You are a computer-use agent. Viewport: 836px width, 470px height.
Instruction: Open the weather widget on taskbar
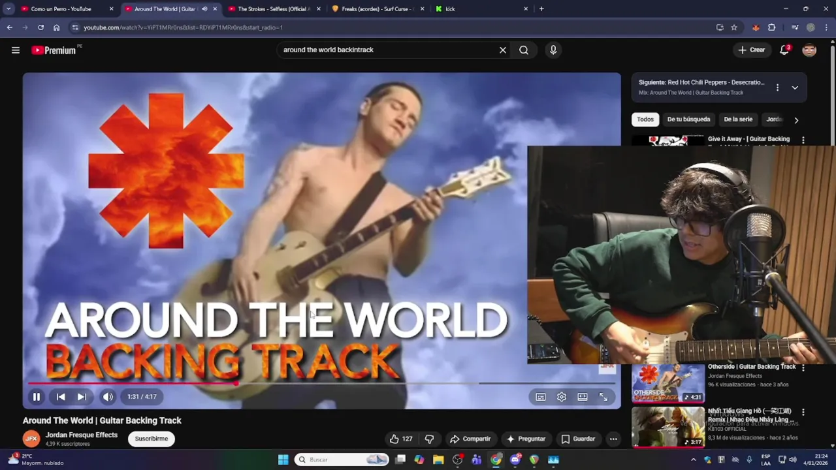pyautogui.click(x=36, y=460)
